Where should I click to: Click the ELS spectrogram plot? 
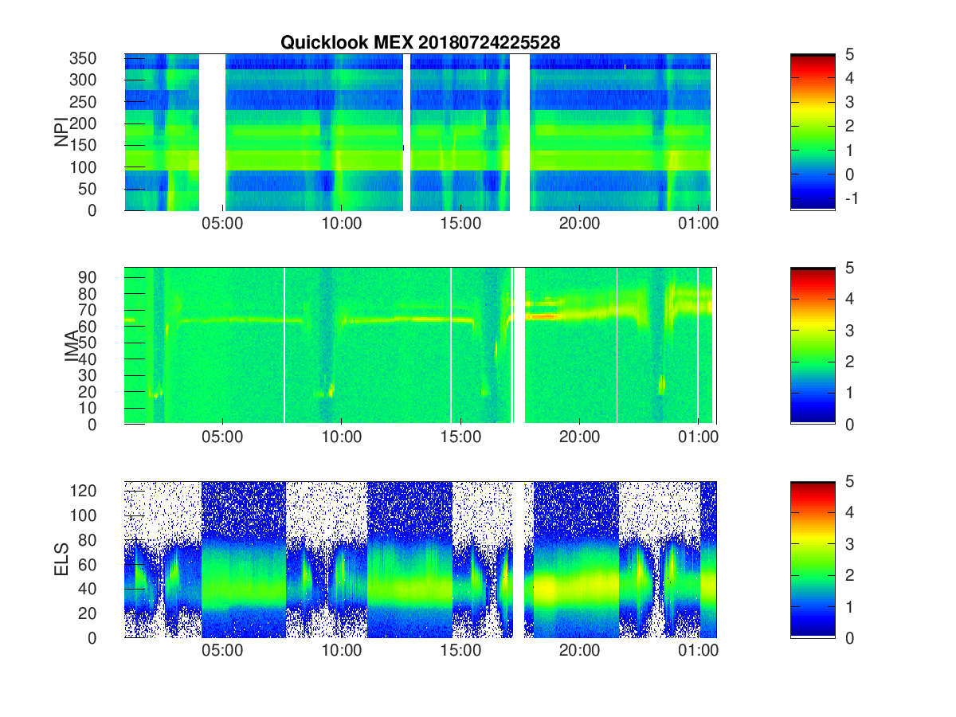421,559
